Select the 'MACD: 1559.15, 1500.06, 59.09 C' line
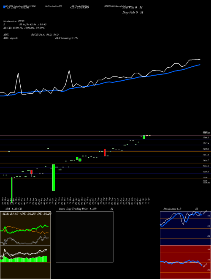Viewport: 211px width, 279px height. 24,28
